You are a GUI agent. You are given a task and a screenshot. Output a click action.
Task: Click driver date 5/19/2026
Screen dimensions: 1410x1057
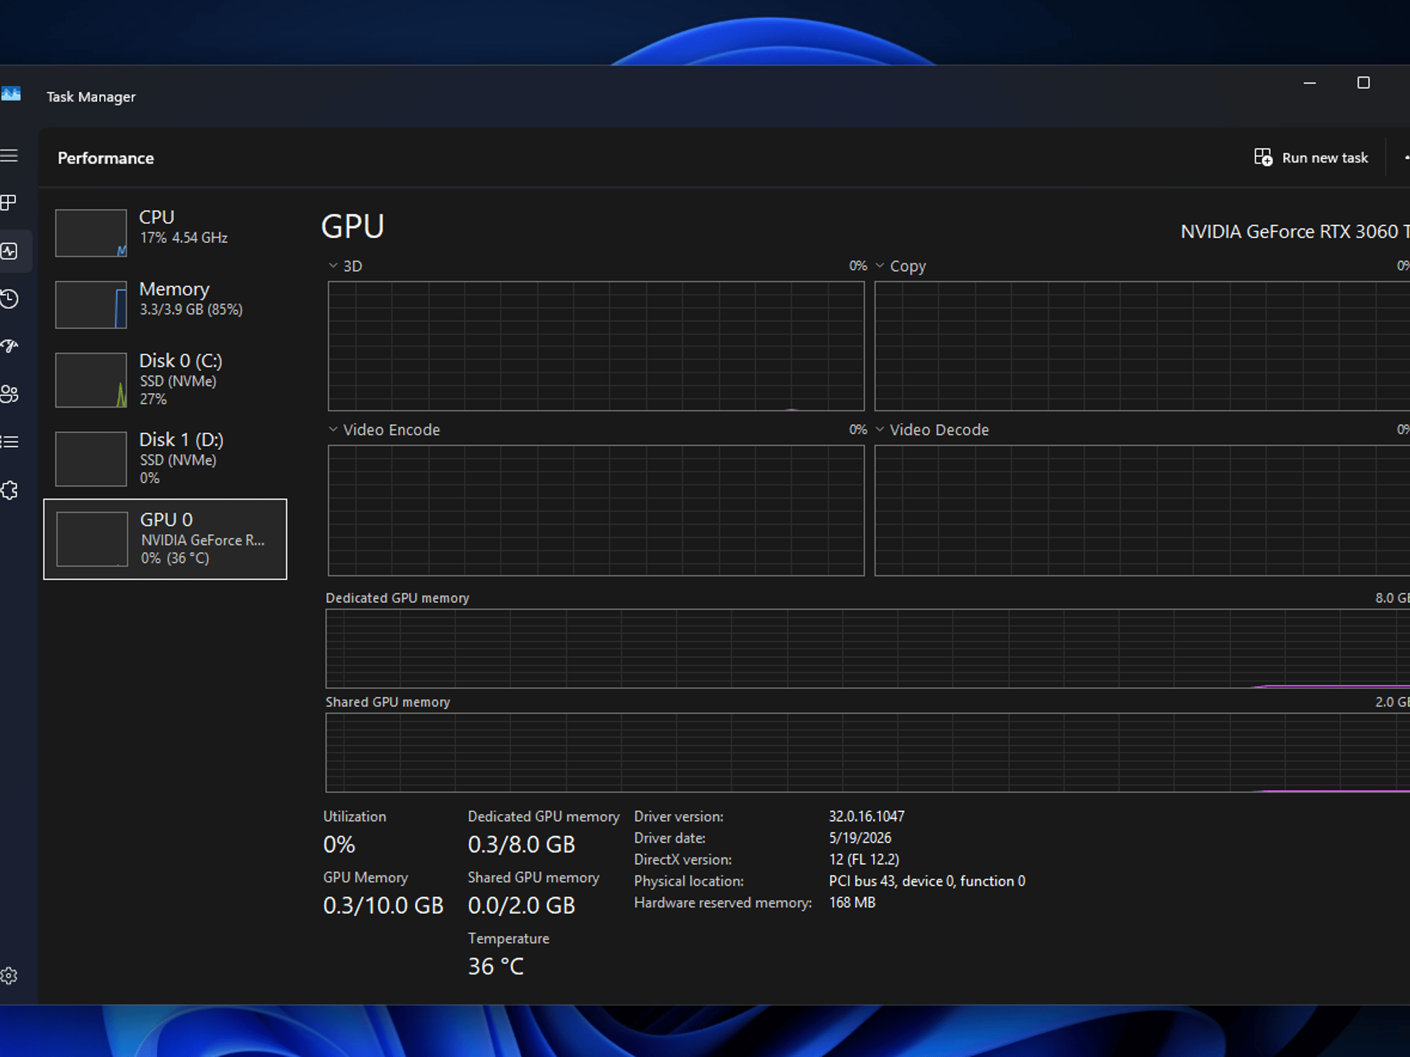[x=860, y=838]
